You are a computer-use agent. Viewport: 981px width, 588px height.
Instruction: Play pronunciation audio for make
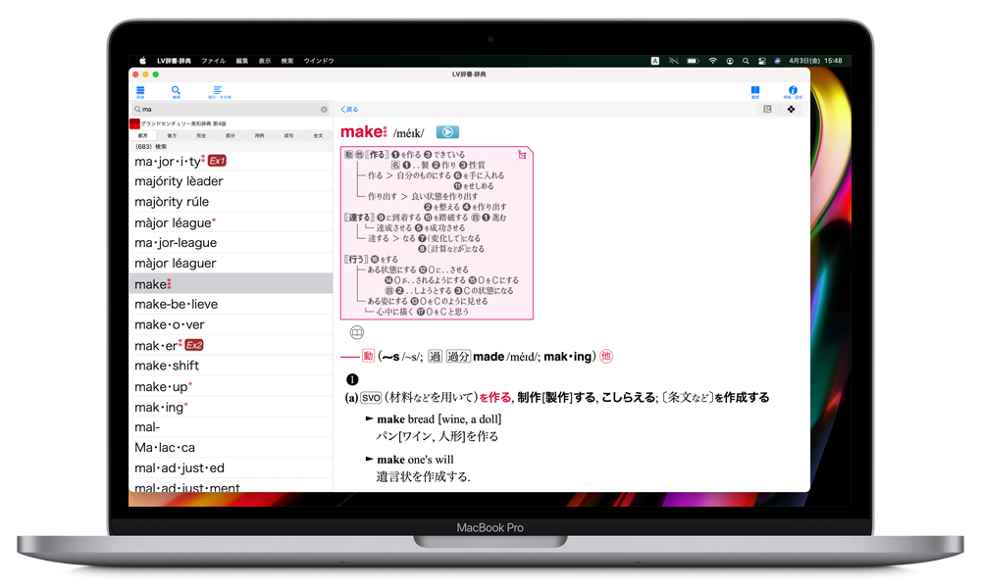click(x=447, y=132)
